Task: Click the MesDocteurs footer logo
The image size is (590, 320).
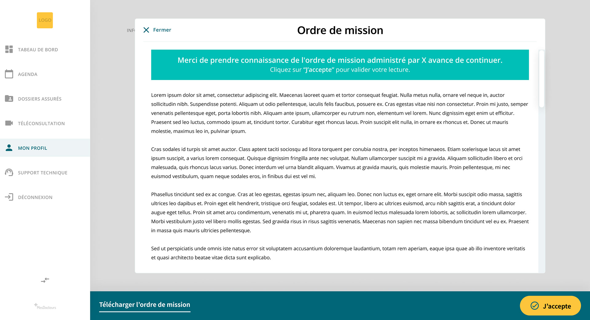Action: click(x=45, y=306)
